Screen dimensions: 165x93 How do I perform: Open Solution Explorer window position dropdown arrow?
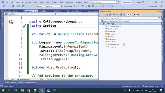(155, 11)
